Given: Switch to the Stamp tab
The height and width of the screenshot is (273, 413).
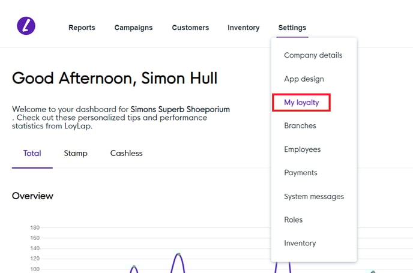Looking at the screenshot, I should 76,154.
